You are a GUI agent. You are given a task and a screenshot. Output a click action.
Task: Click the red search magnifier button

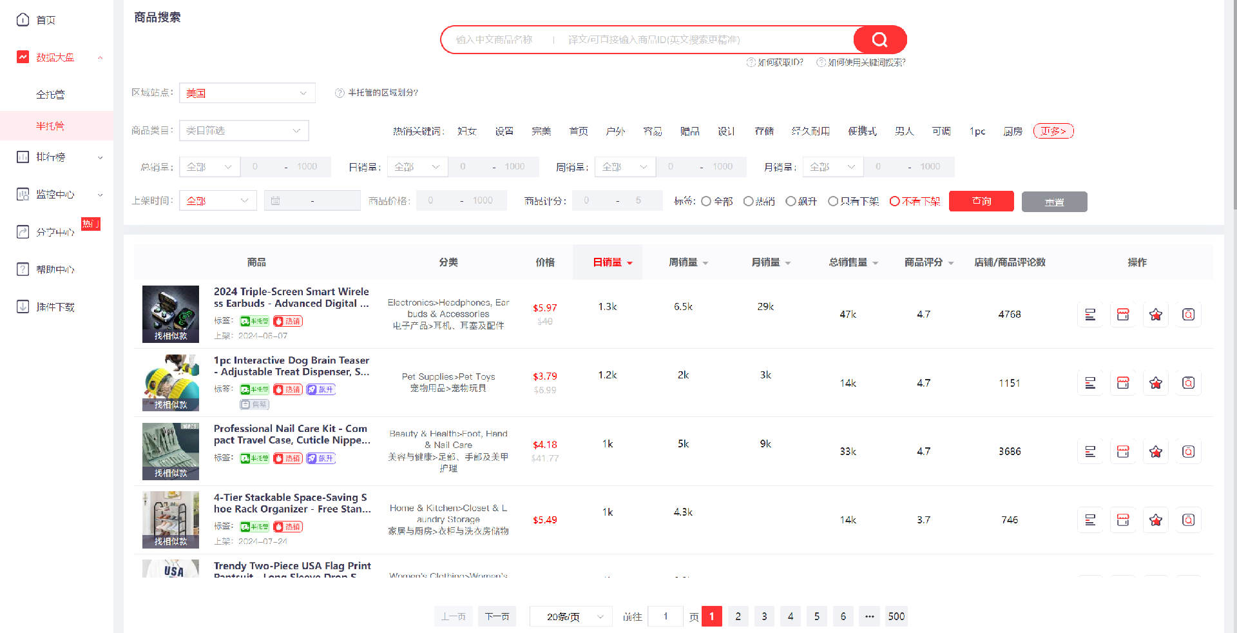coord(879,40)
